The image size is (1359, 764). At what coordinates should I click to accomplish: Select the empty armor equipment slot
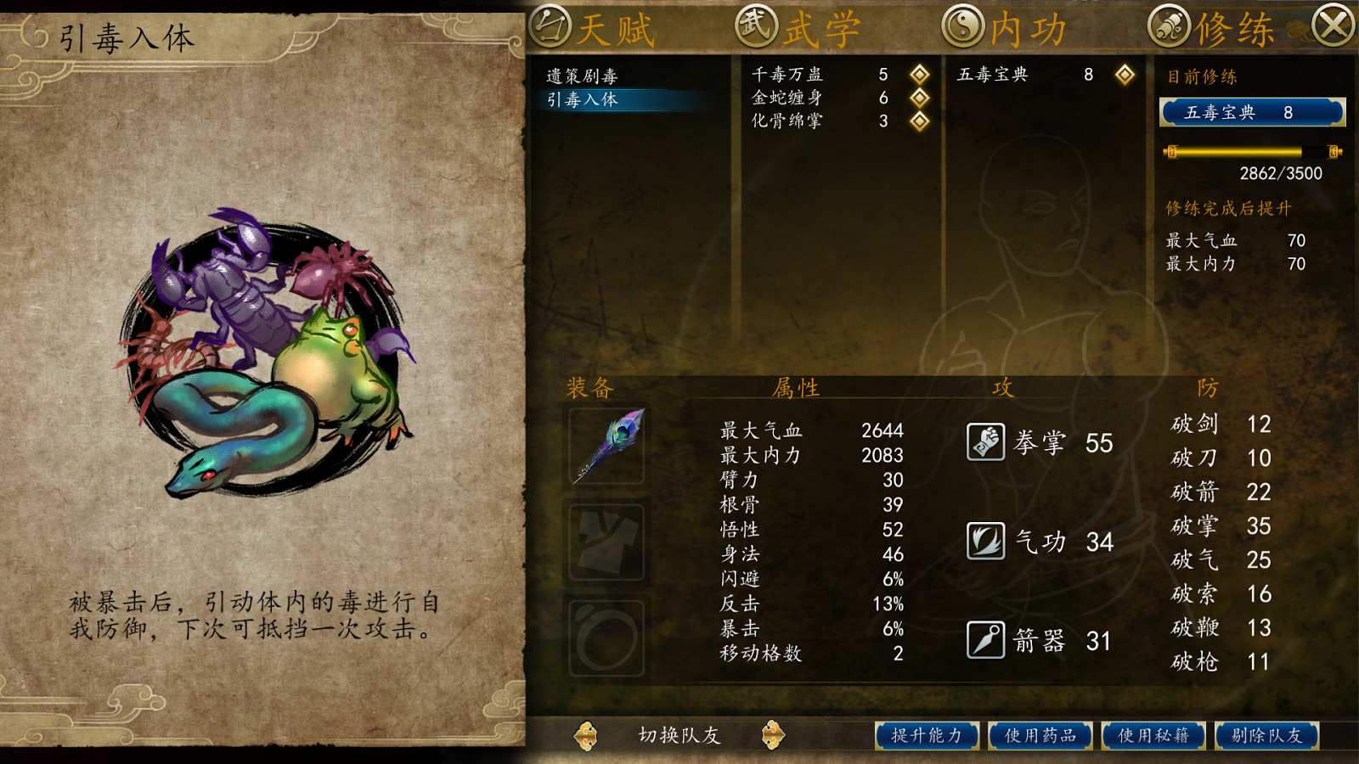pyautogui.click(x=606, y=542)
